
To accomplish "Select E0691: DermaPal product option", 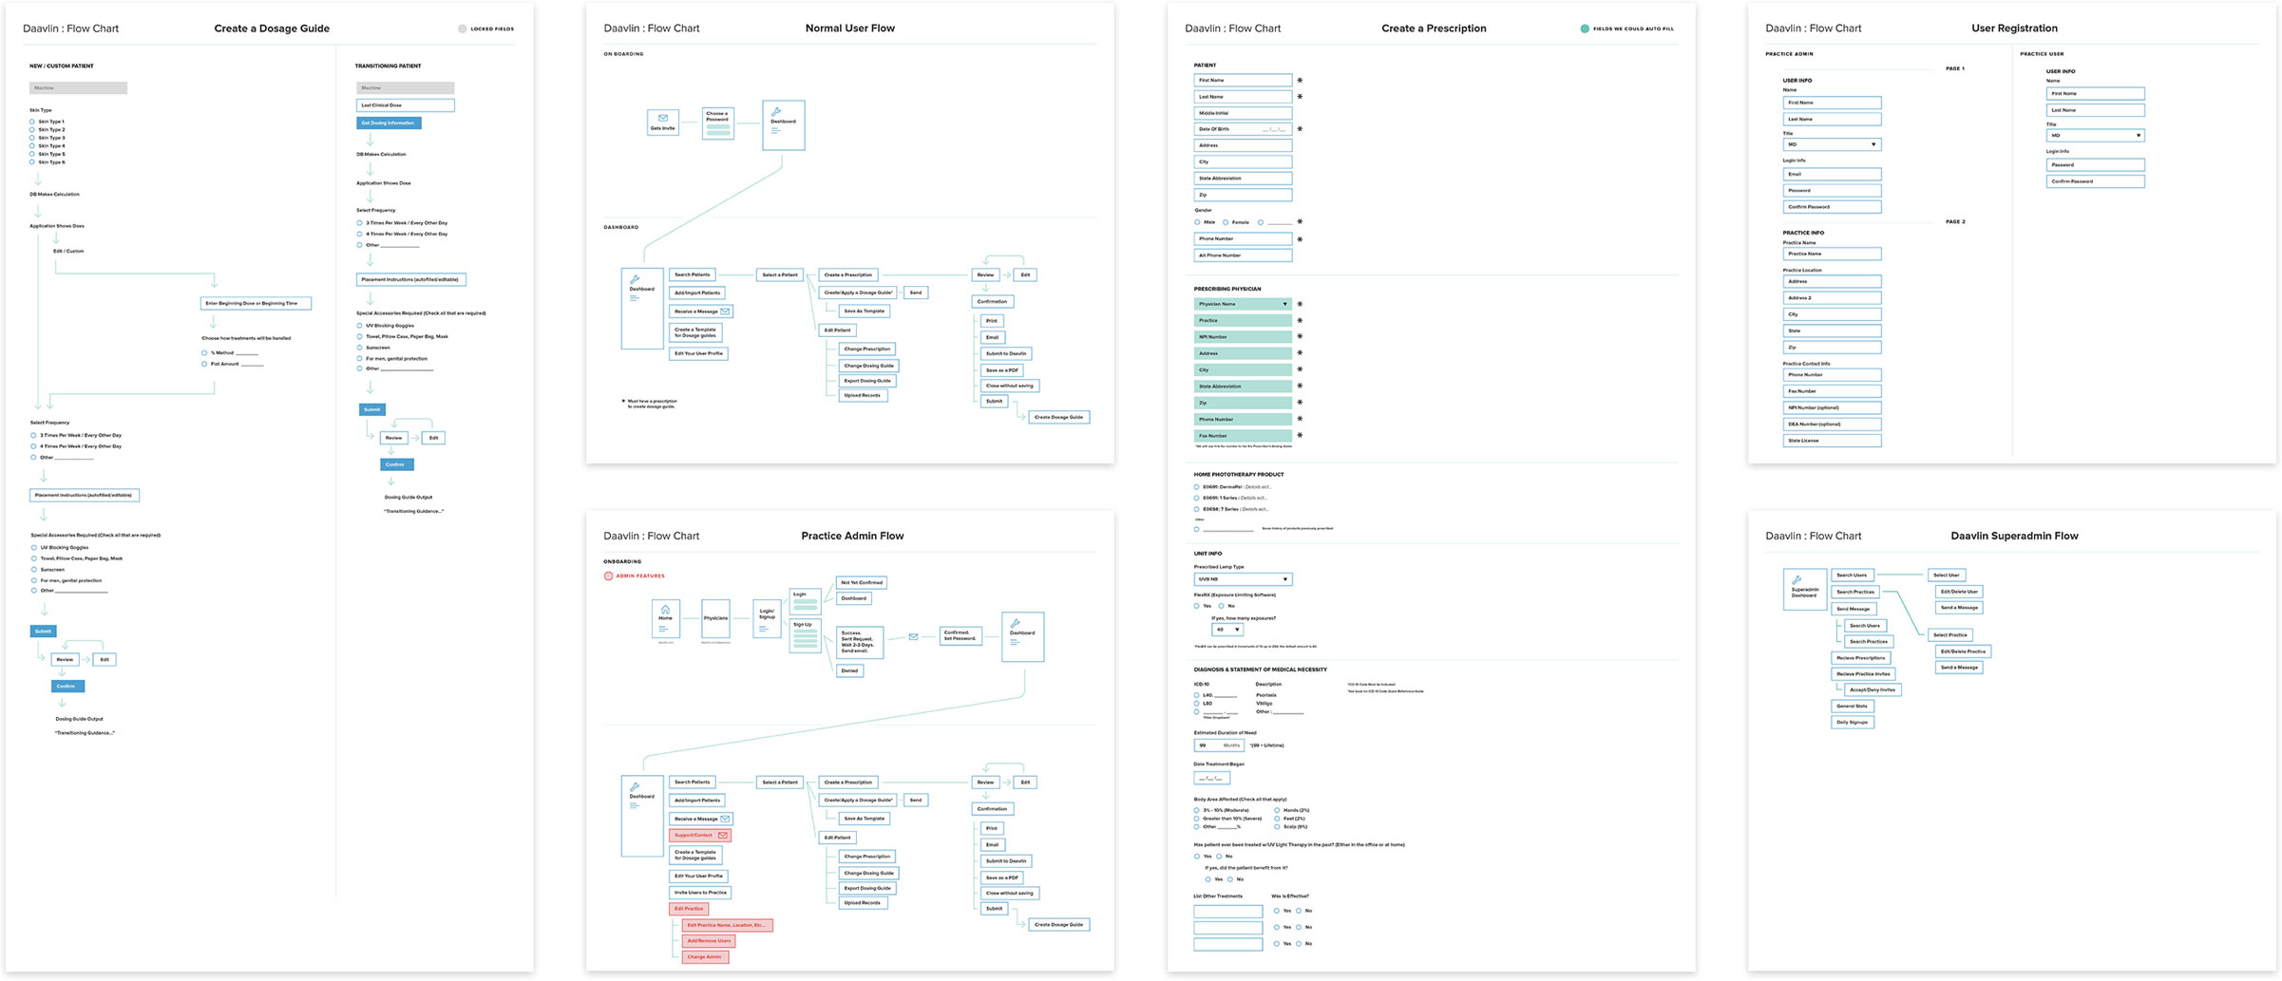I will click(1196, 487).
